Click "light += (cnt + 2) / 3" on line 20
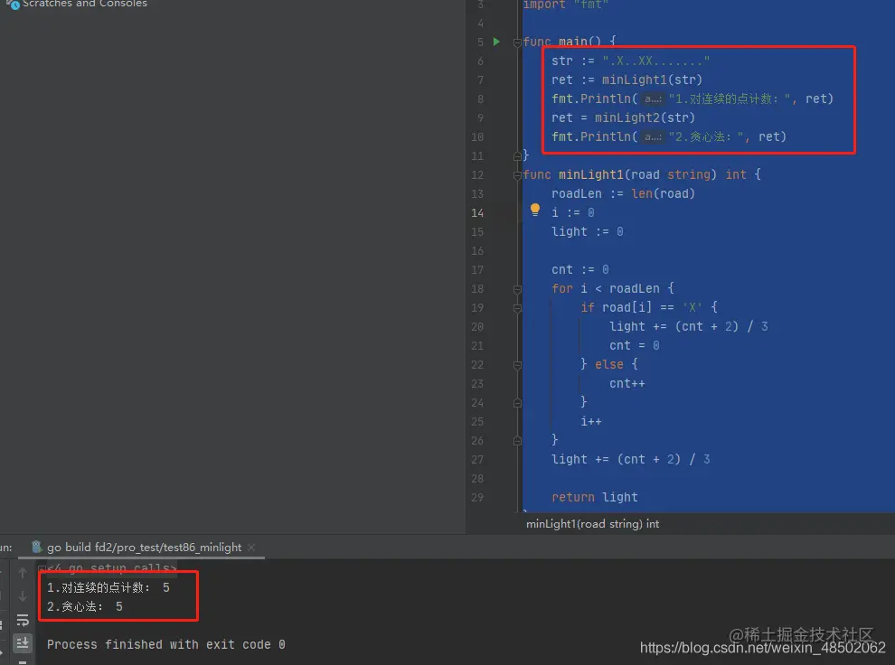895x665 pixels. 688,326
